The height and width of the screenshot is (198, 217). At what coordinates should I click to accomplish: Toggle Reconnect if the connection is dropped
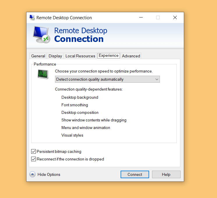pos(33,159)
